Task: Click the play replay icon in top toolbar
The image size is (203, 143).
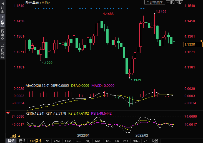Action: click(x=177, y=2)
